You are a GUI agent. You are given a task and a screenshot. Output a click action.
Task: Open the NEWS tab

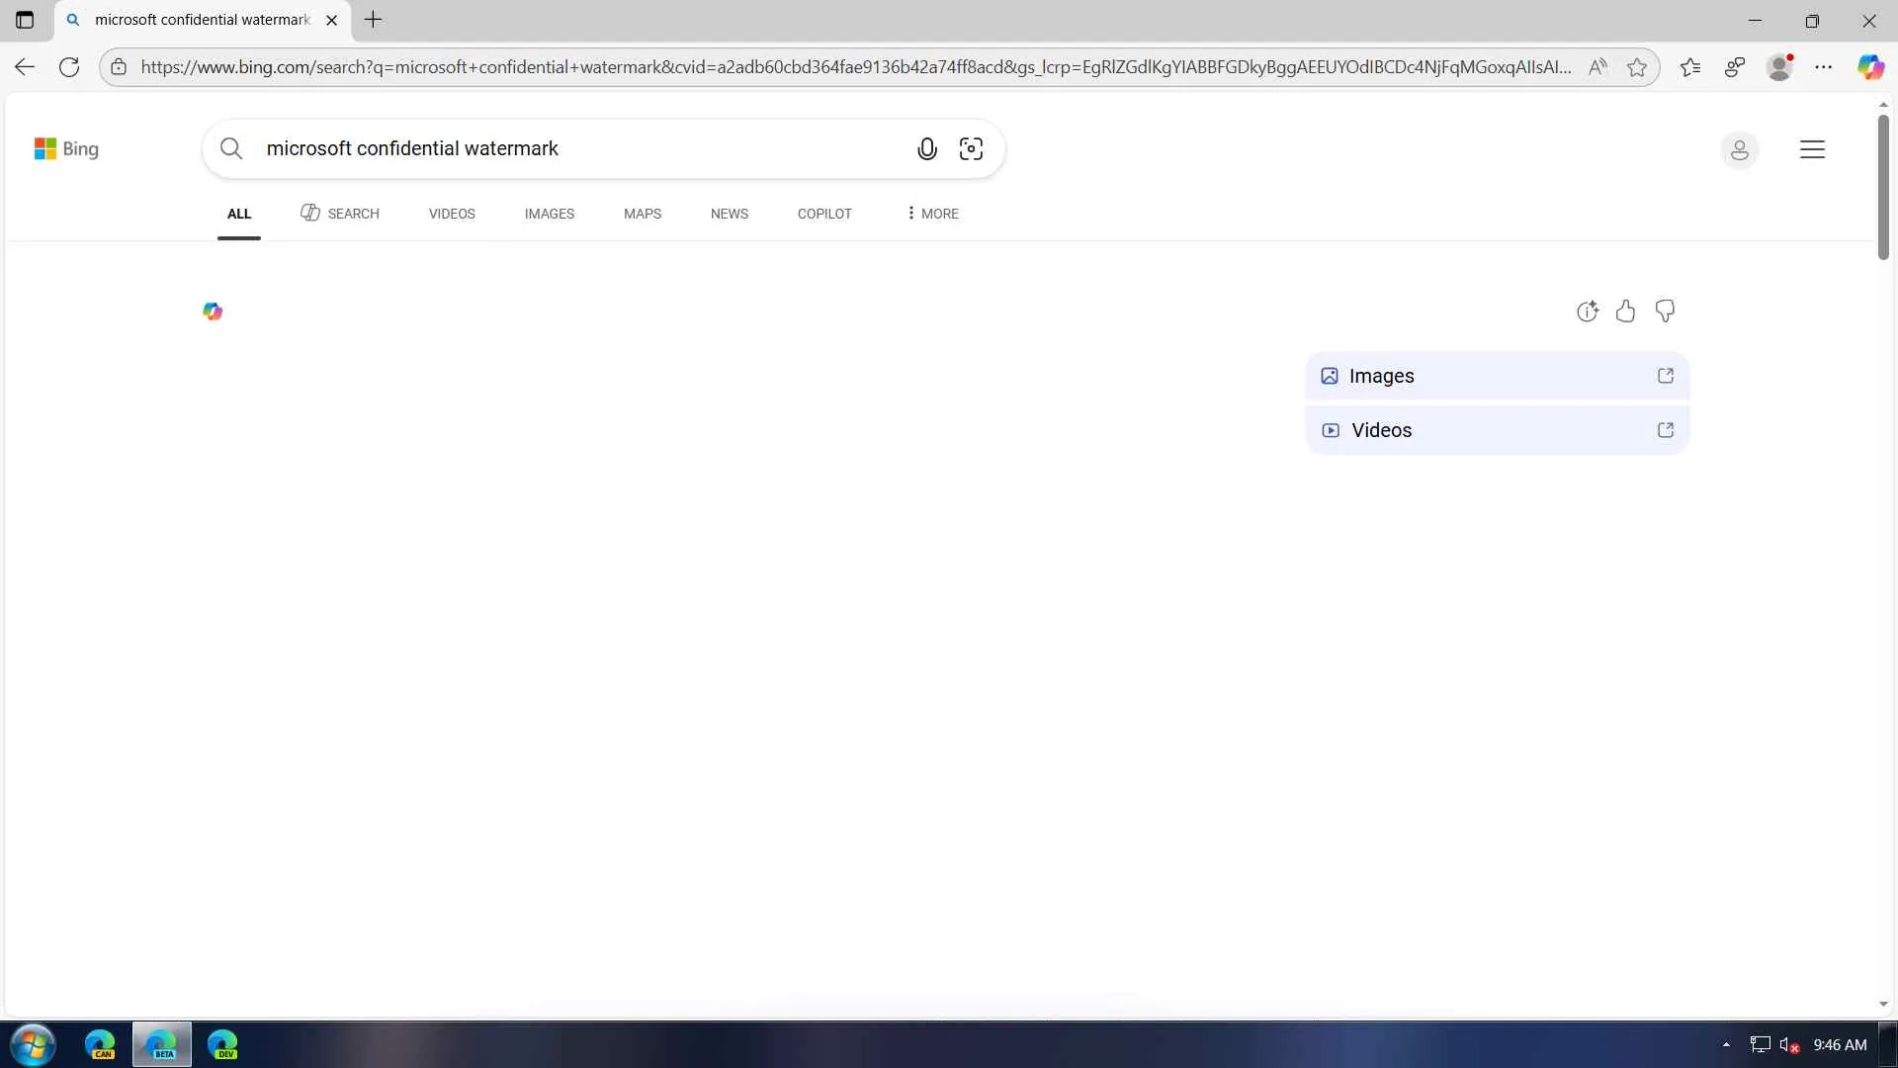coord(729,214)
